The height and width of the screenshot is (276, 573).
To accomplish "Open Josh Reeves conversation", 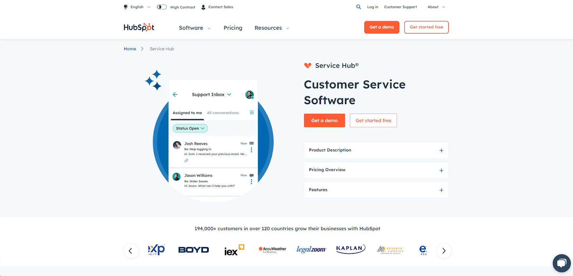I will pos(213,152).
